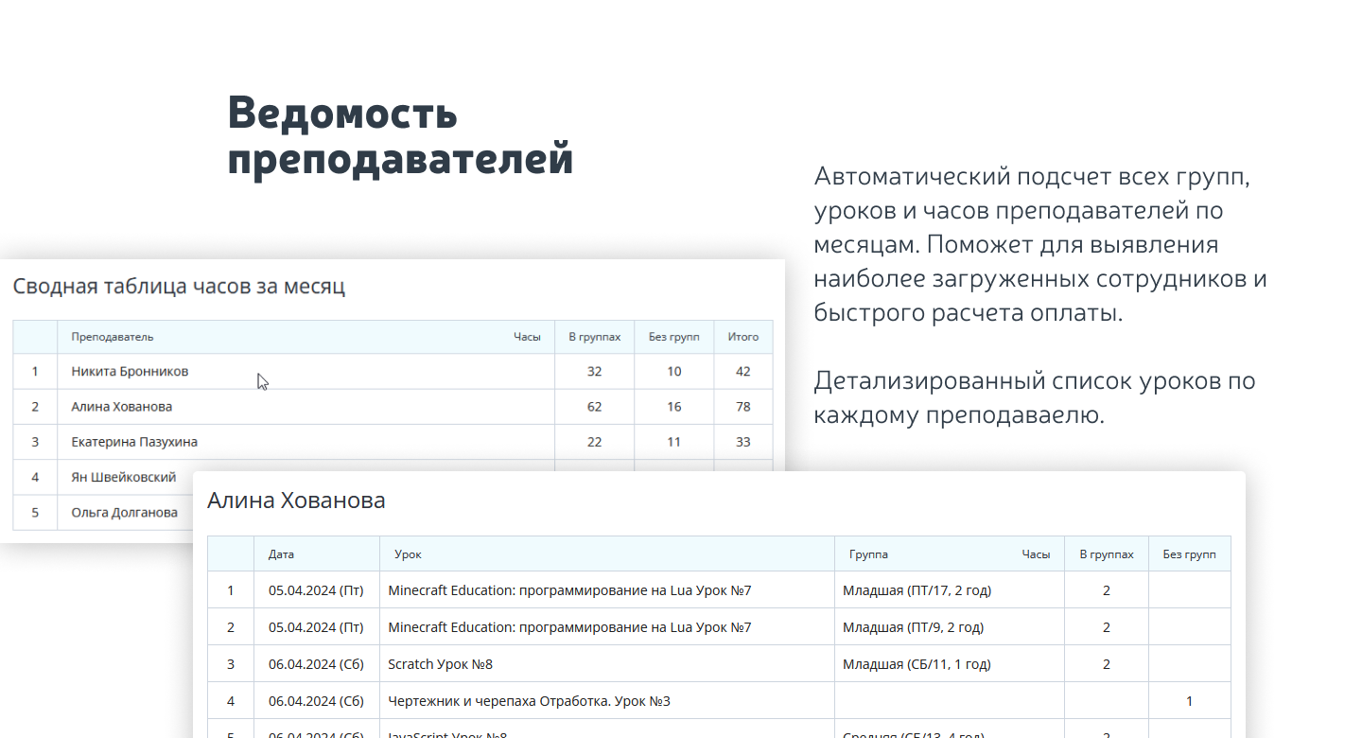Click "Урок" column header in the detail table

[x=409, y=554]
